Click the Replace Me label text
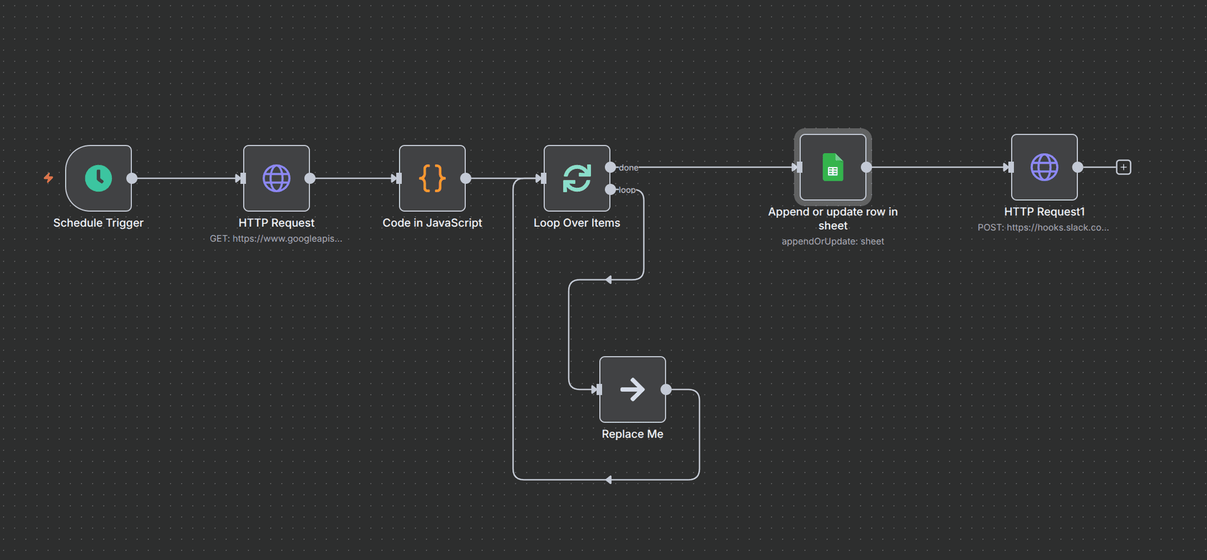Screen dimensions: 1207x560 click(632, 434)
